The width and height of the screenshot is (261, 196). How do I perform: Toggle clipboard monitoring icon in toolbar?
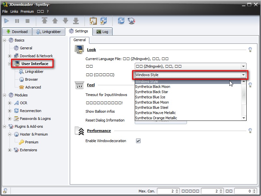[93, 21]
